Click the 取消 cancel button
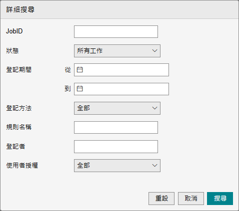This screenshot has width=239, height=211. click(191, 199)
